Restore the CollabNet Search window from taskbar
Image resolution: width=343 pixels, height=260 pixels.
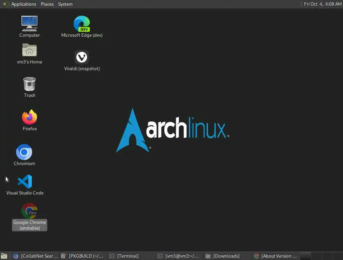point(35,256)
